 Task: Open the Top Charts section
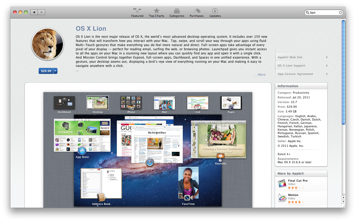point(156,12)
